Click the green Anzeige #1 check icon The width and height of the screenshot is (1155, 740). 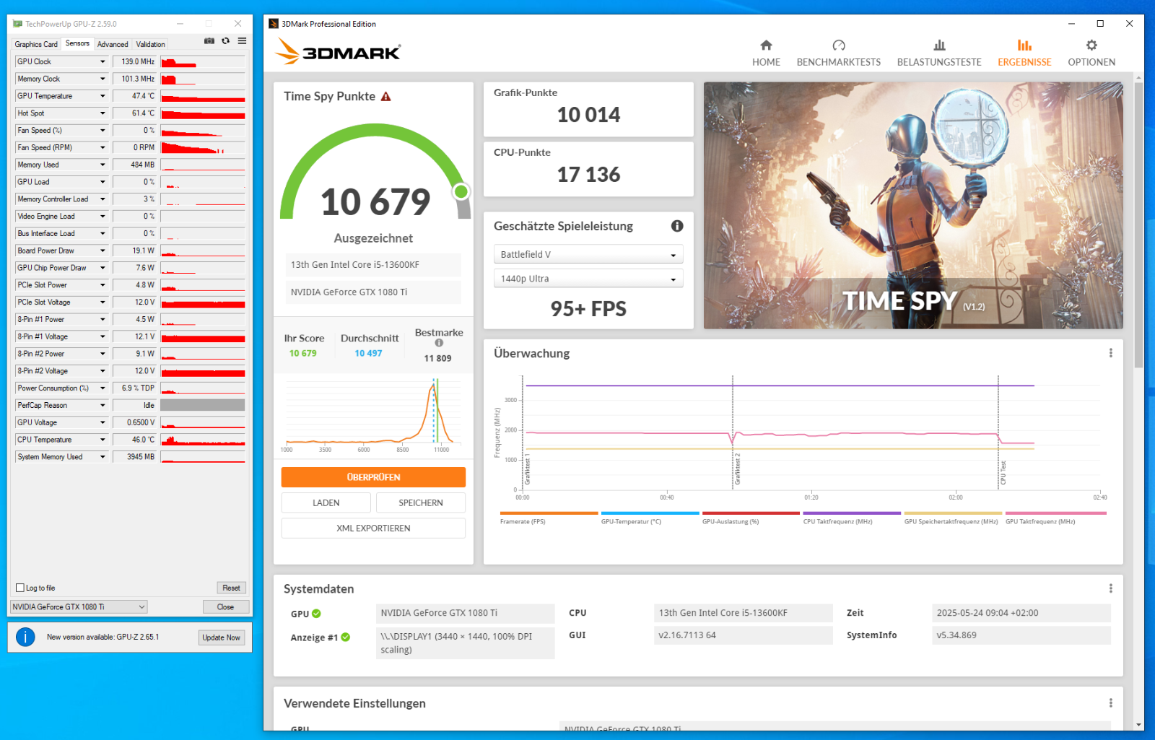pos(345,637)
